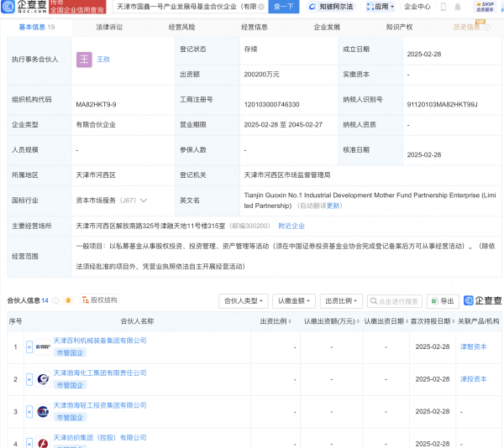Select registration number 120103000746330
Image resolution: width=504 pixels, height=448 pixels.
[x=271, y=105]
